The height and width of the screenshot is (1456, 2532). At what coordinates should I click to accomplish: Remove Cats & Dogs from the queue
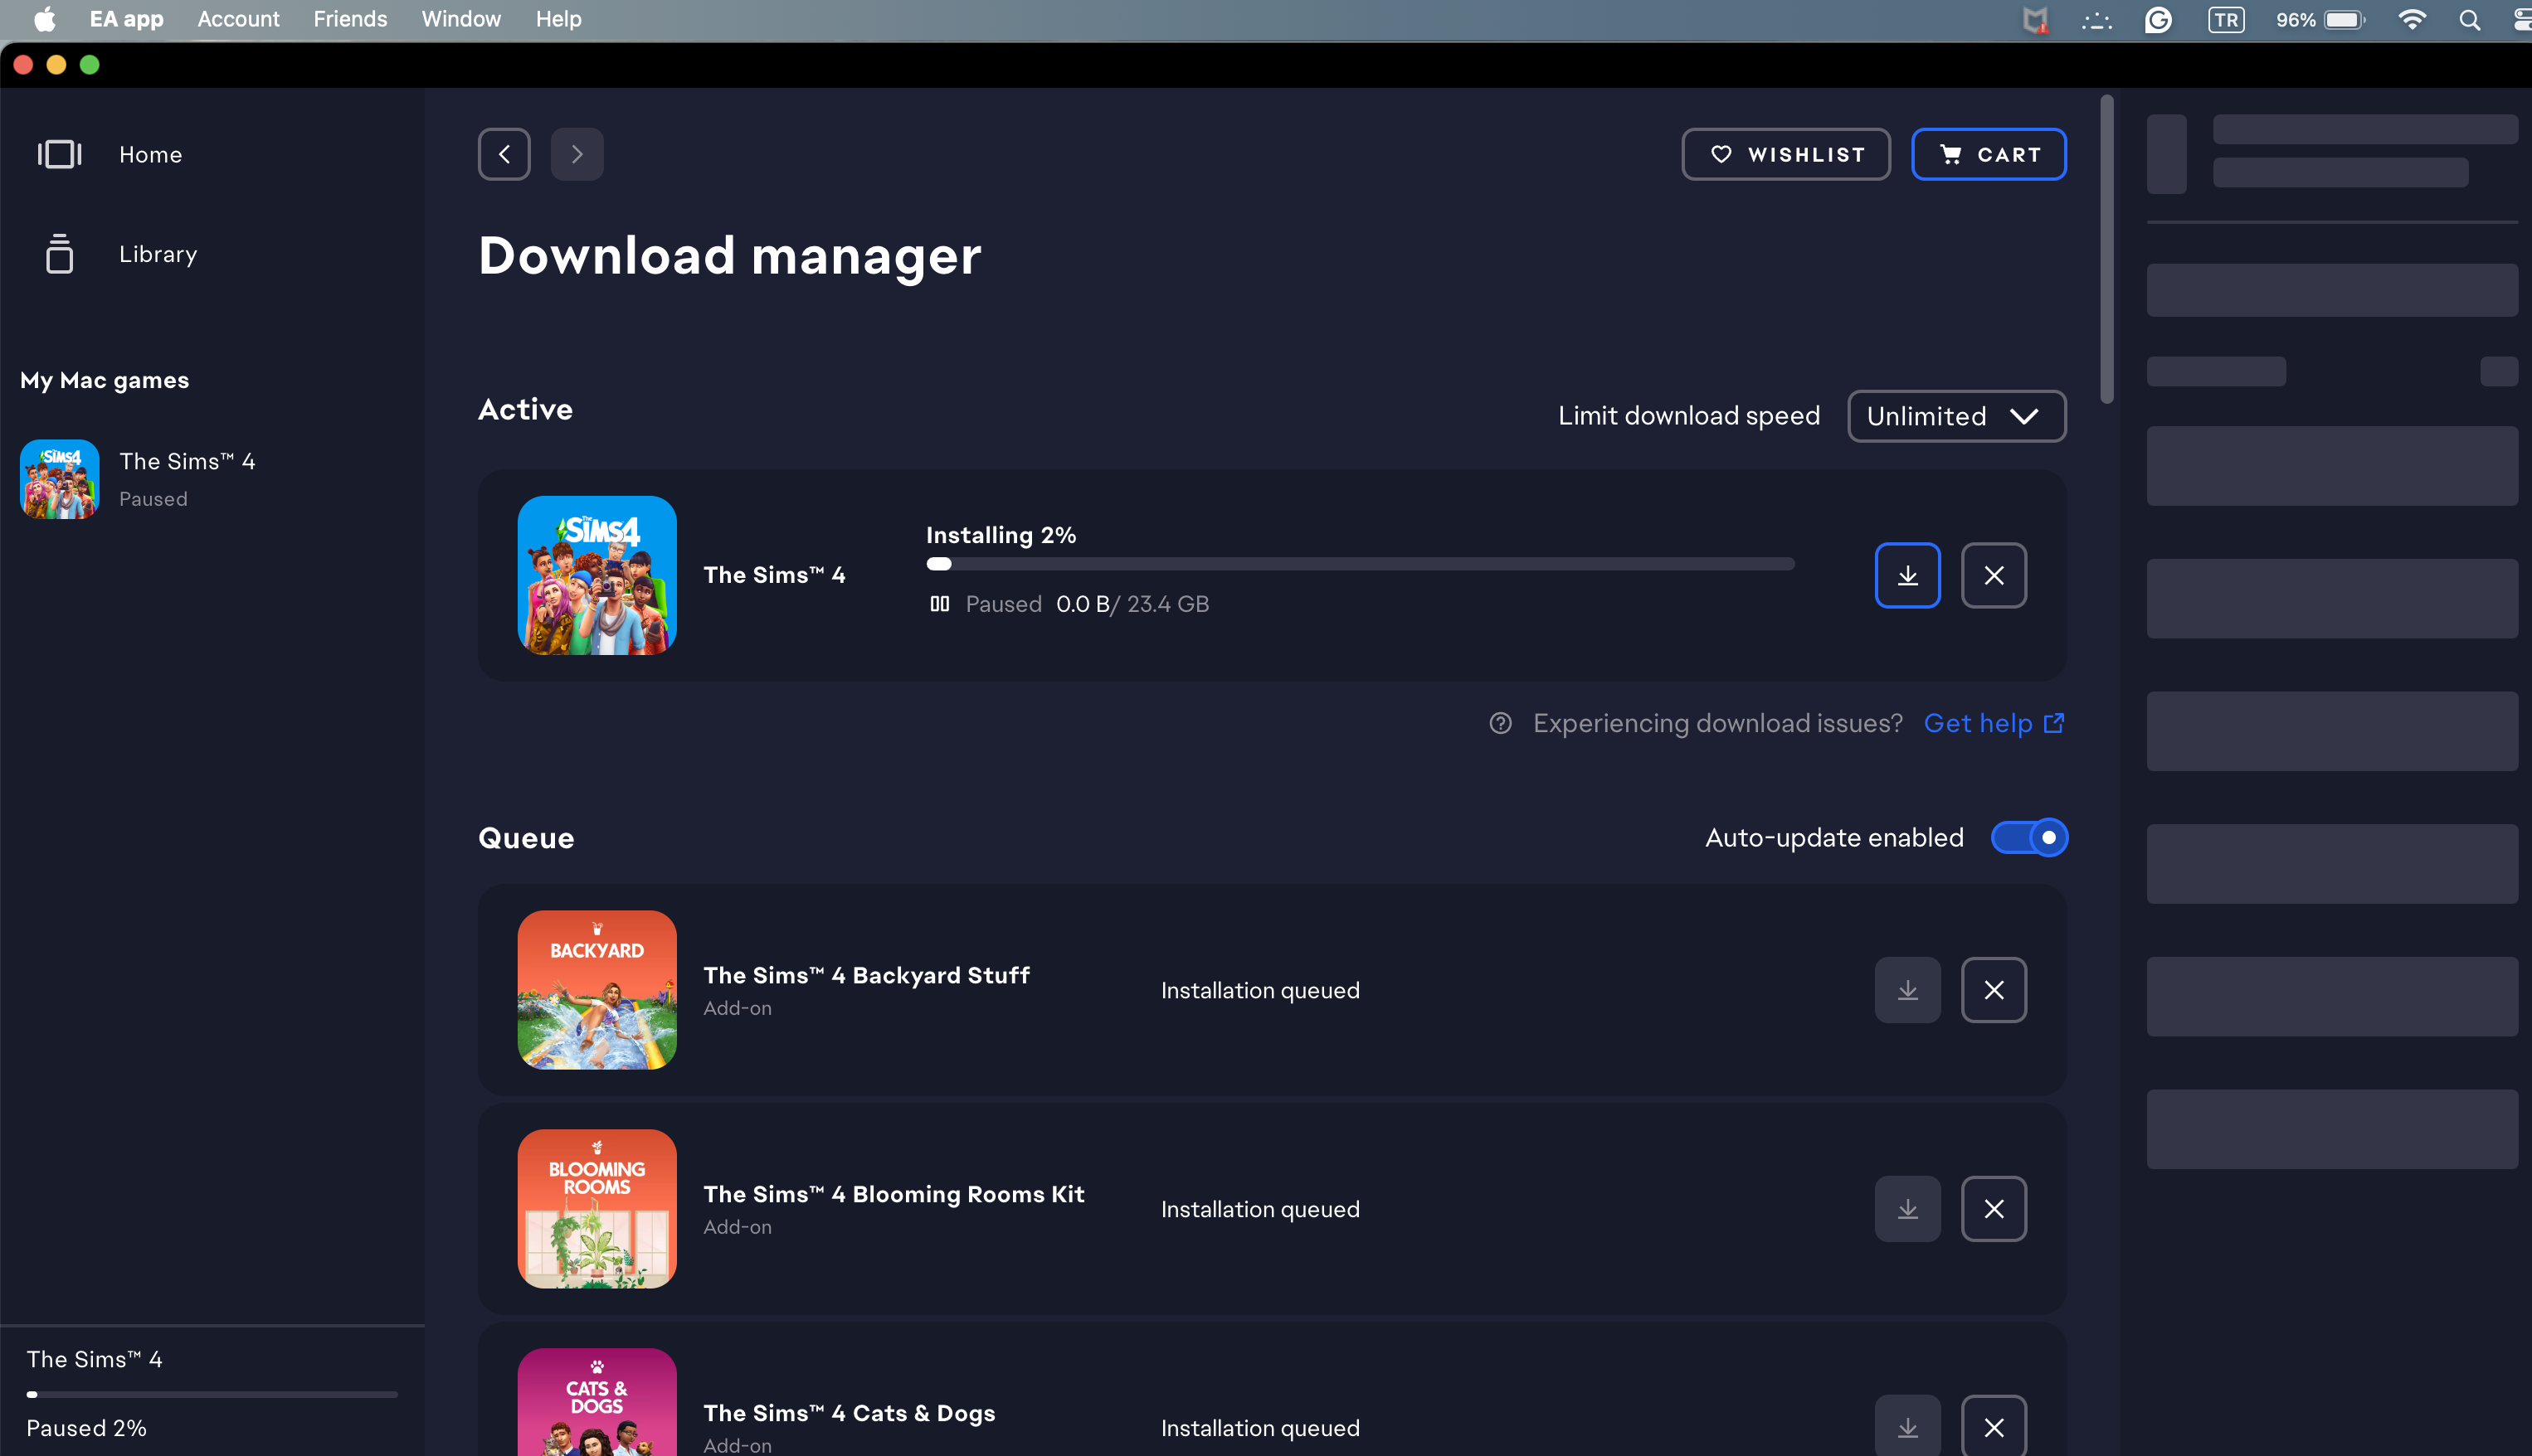(1994, 1427)
